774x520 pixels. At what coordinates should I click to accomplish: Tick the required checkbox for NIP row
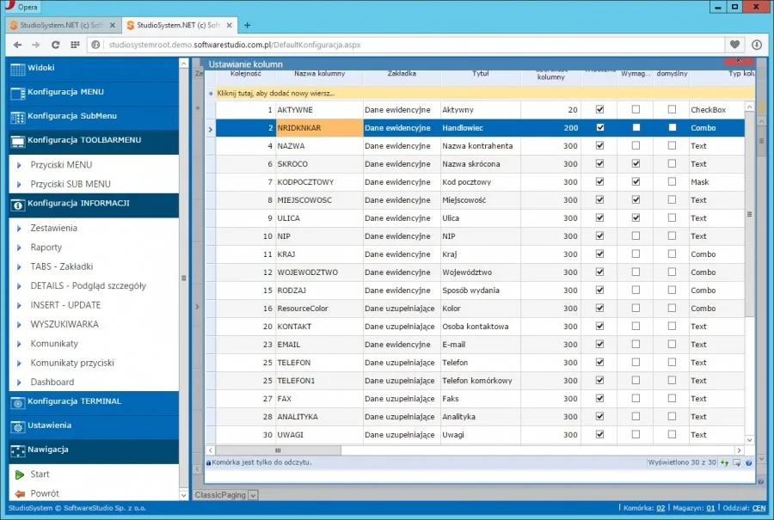click(x=636, y=236)
